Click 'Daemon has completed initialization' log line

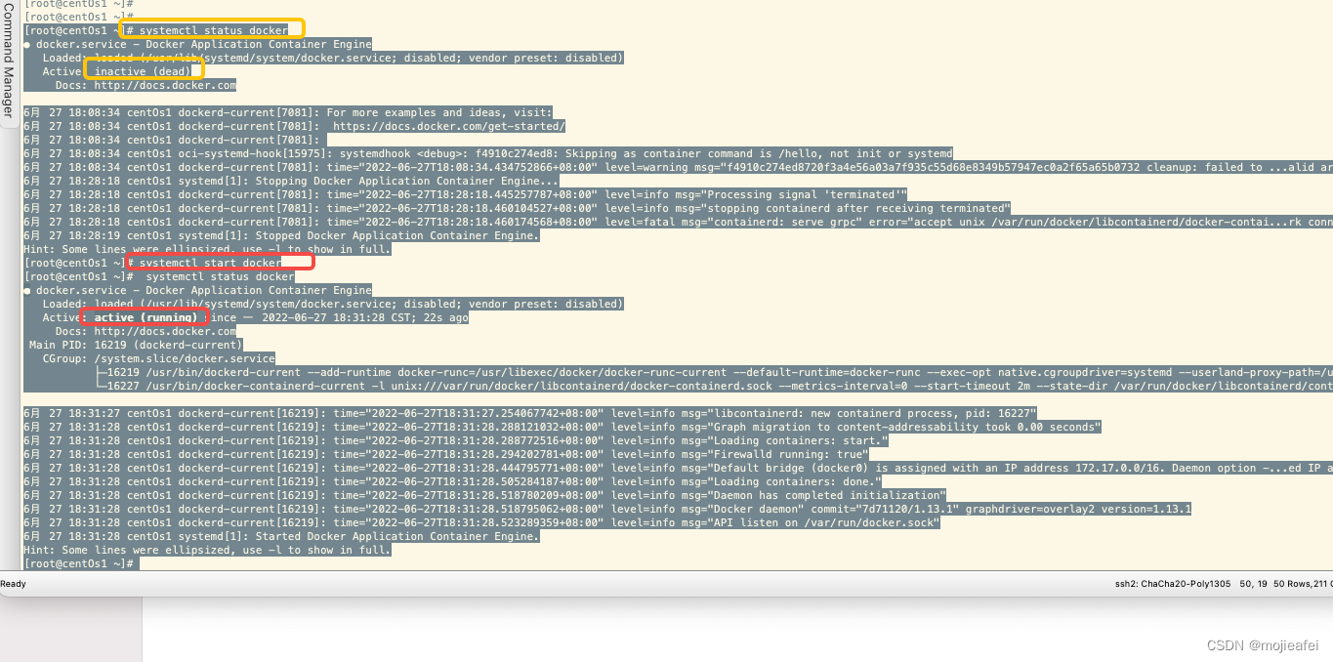(x=484, y=495)
